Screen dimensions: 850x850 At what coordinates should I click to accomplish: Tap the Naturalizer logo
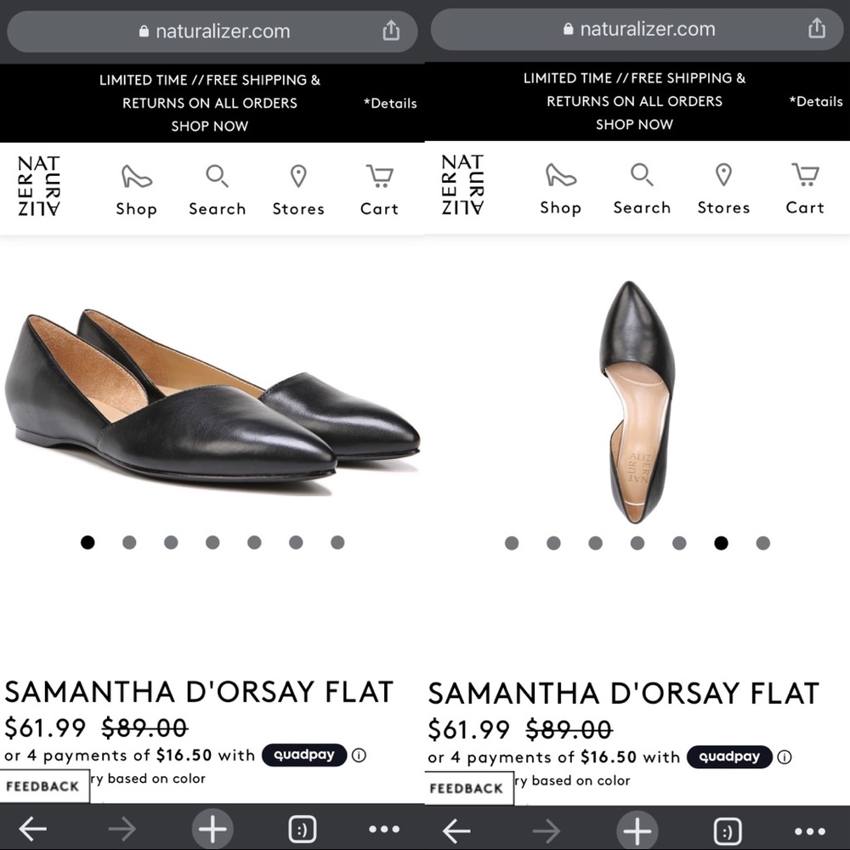(38, 185)
